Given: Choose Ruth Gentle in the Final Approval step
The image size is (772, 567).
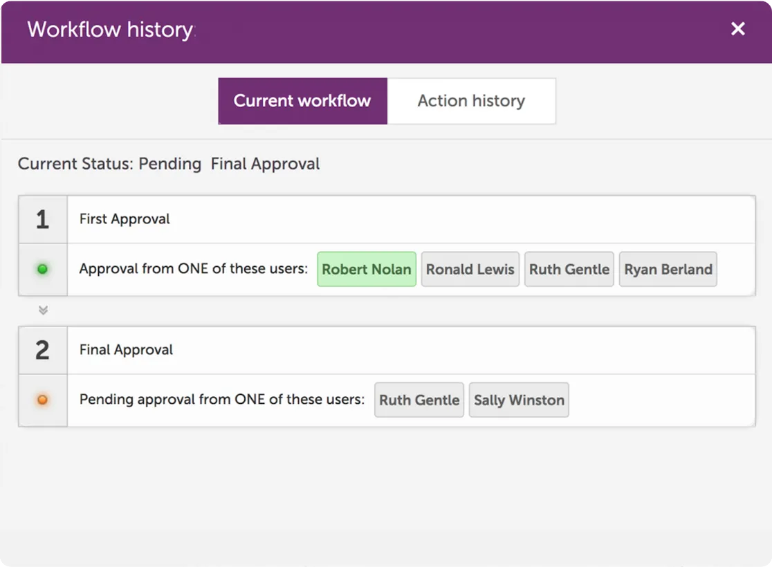Looking at the screenshot, I should point(419,400).
